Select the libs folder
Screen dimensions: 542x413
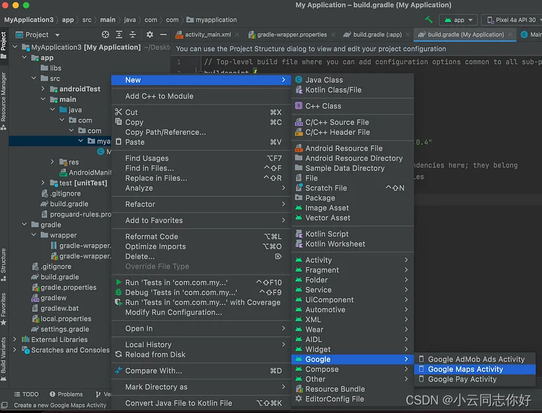click(51, 68)
